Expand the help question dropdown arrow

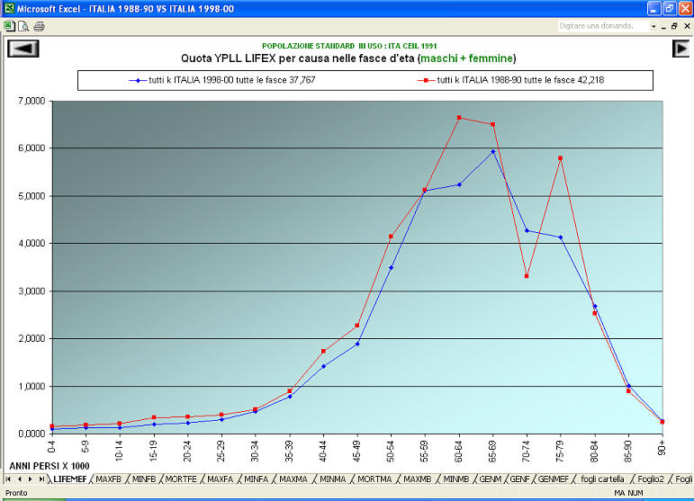click(x=653, y=26)
